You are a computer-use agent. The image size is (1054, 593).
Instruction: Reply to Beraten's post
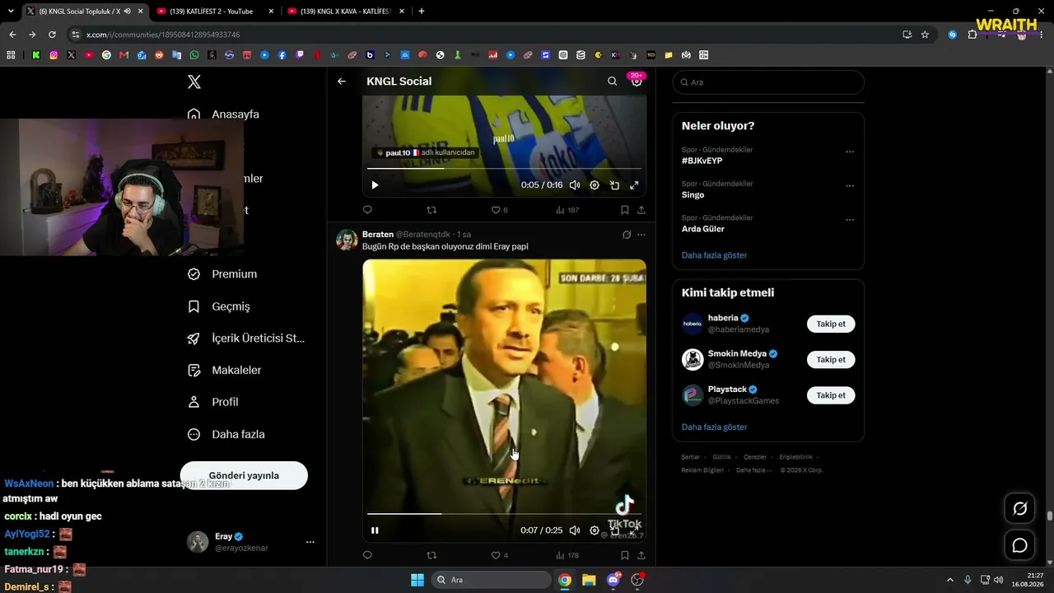click(x=367, y=555)
